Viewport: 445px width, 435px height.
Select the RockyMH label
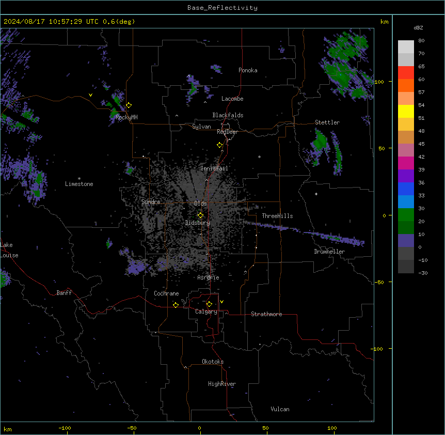click(x=126, y=117)
